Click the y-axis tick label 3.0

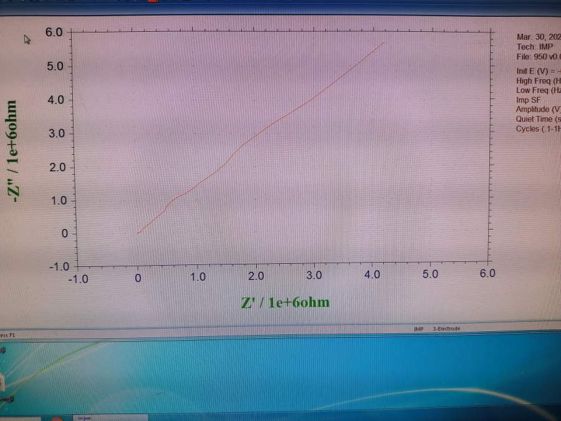57,133
